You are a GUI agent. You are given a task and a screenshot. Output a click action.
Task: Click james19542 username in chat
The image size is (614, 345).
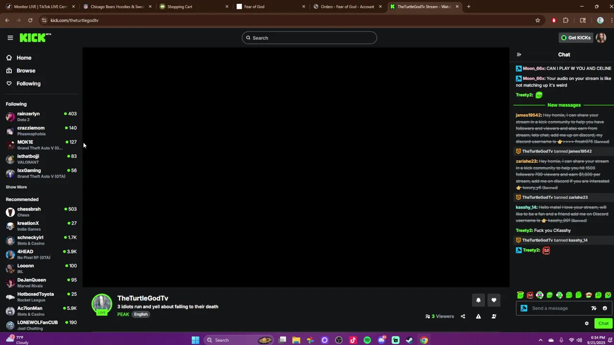[528, 115]
